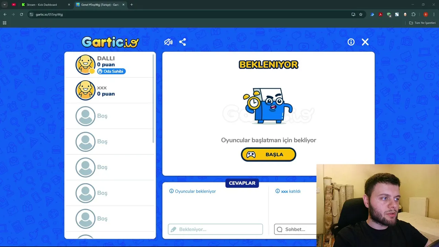
Task: Click the 'Oyuncular bekleniyor' message
Action: [x=192, y=191]
